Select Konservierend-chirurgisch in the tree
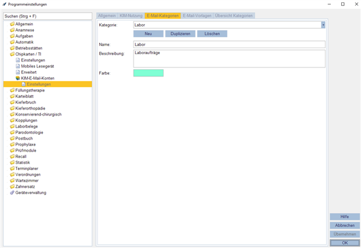Viewport: 361px width, 248px height. pyautogui.click(x=39, y=114)
